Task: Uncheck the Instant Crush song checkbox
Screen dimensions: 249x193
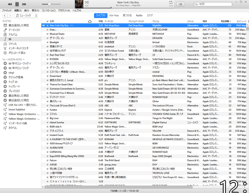Action: pyautogui.click(x=47, y=135)
